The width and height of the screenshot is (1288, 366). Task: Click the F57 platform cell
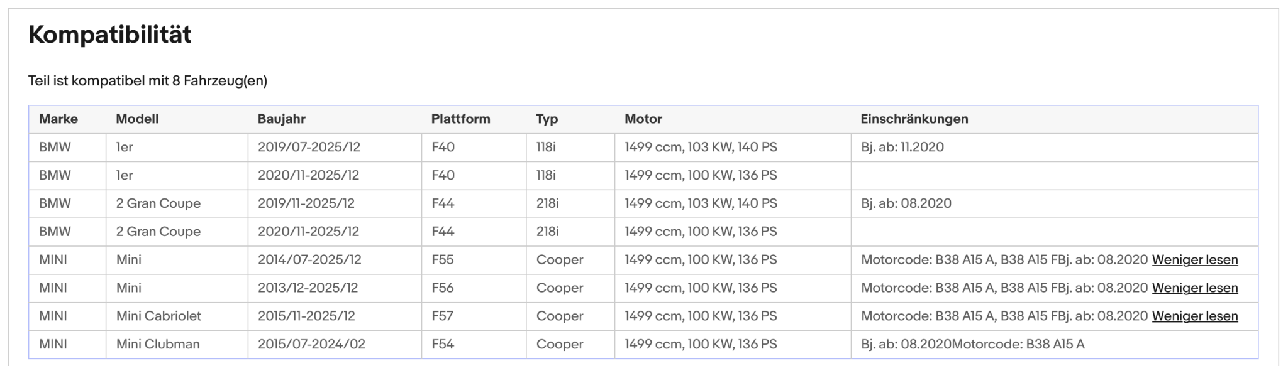[x=474, y=316]
